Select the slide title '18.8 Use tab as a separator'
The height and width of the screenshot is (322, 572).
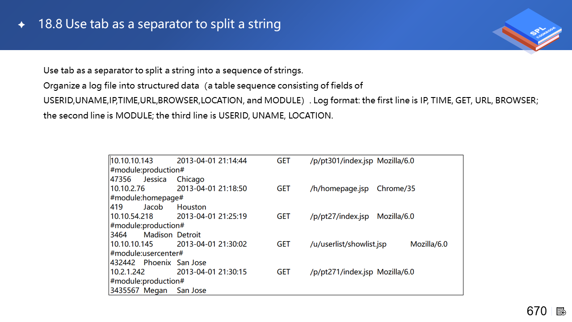point(160,24)
